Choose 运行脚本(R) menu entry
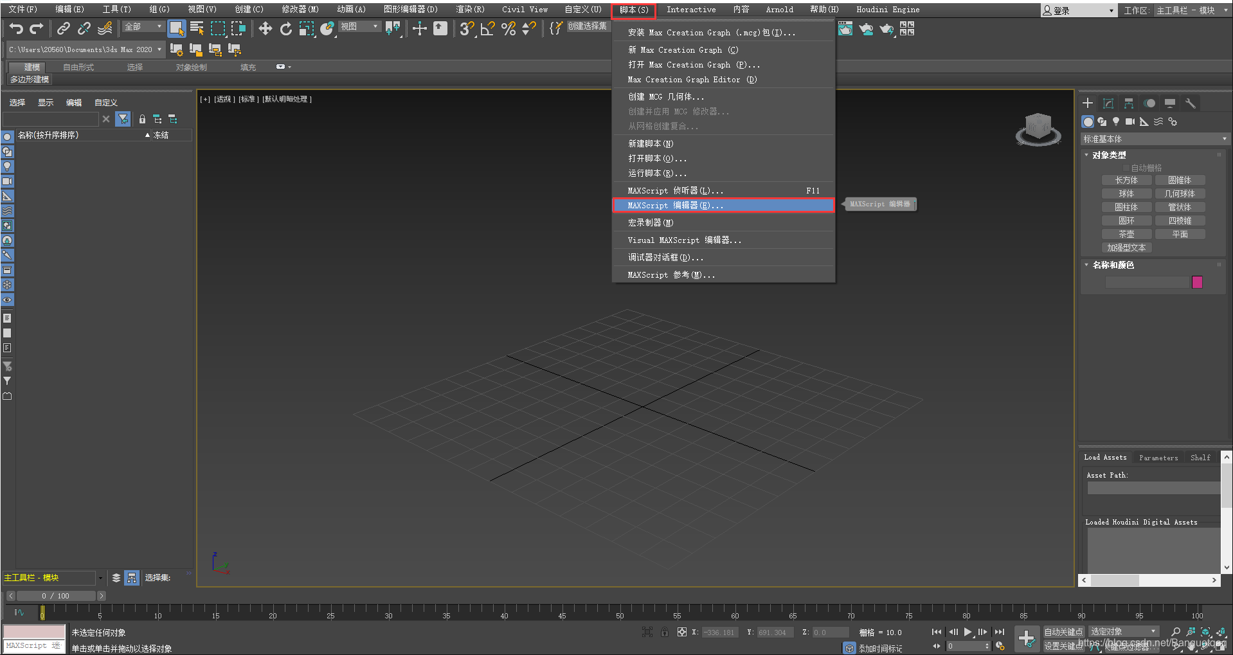 [x=723, y=173]
